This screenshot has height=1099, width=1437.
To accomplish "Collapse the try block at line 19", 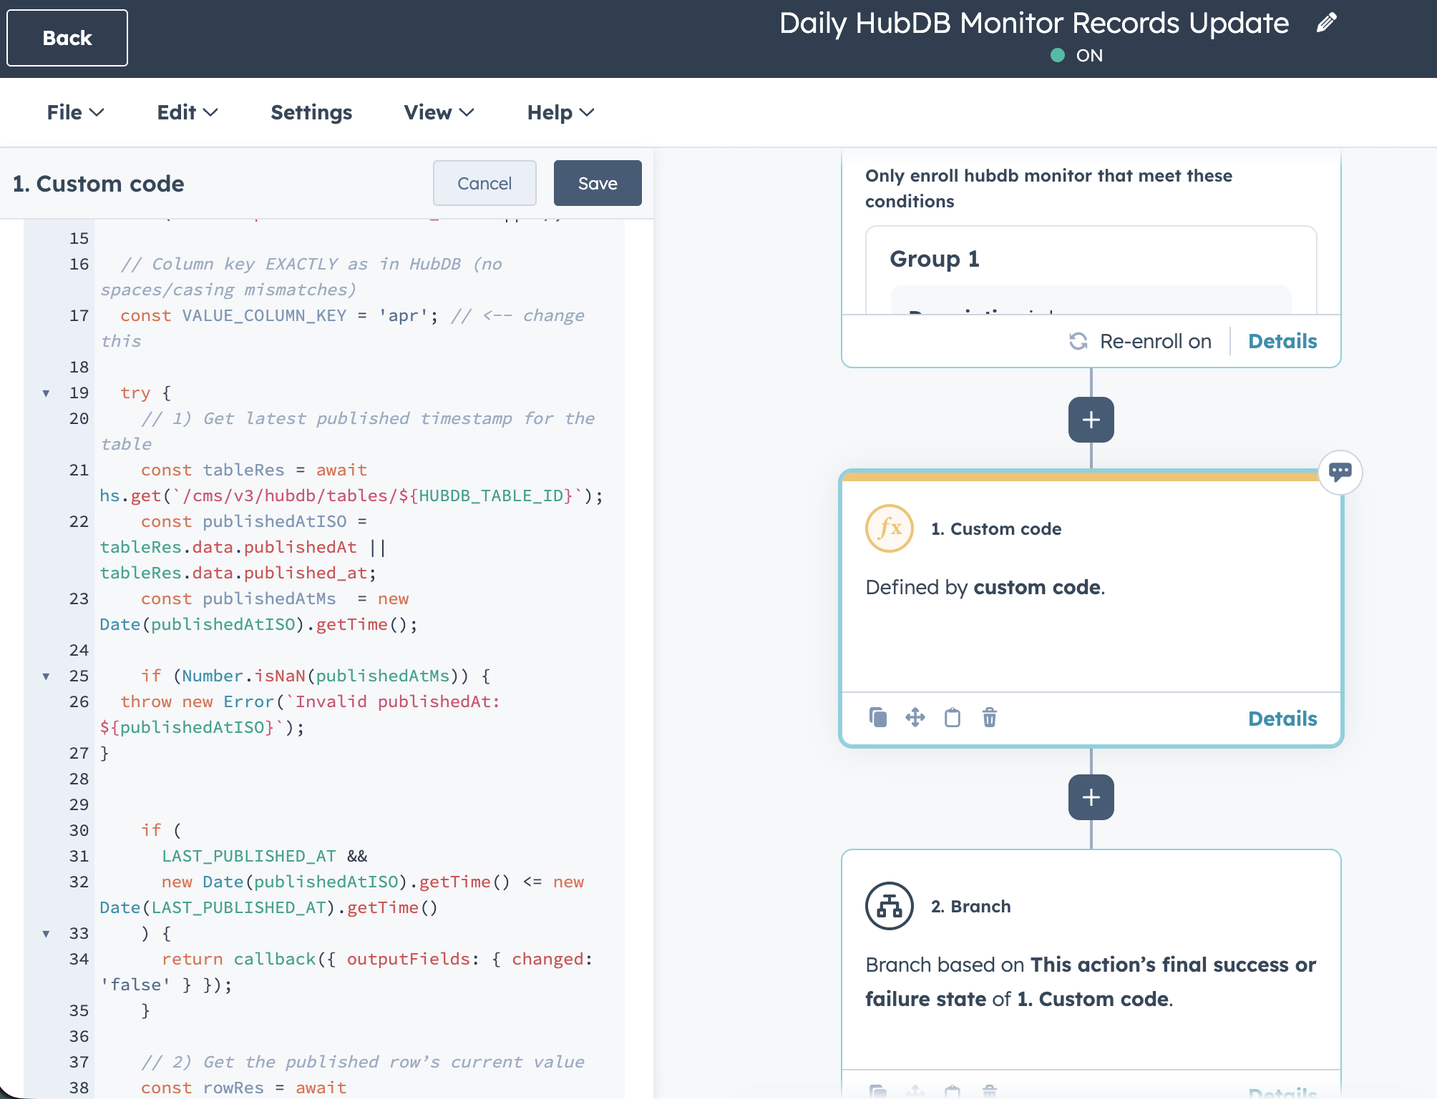I will pyautogui.click(x=47, y=393).
